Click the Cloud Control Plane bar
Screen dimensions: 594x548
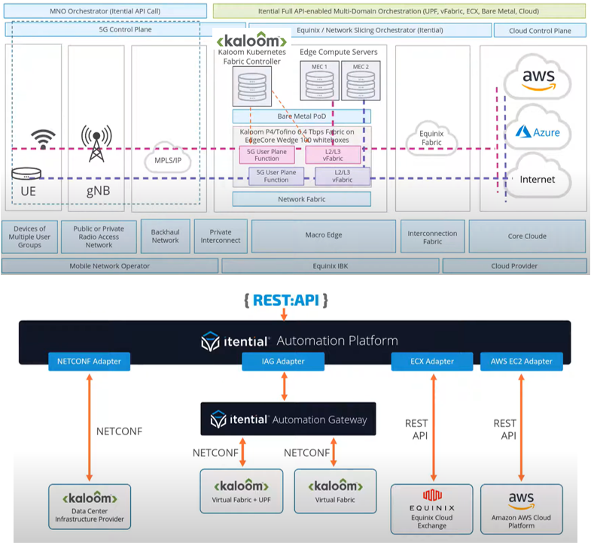tap(541, 31)
